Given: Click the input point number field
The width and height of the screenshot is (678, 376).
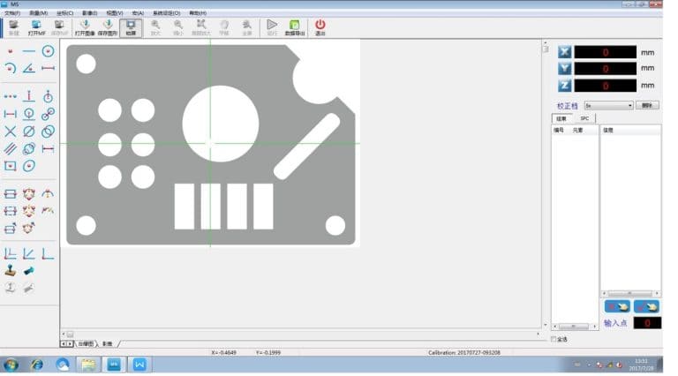Looking at the screenshot, I should click(x=646, y=324).
